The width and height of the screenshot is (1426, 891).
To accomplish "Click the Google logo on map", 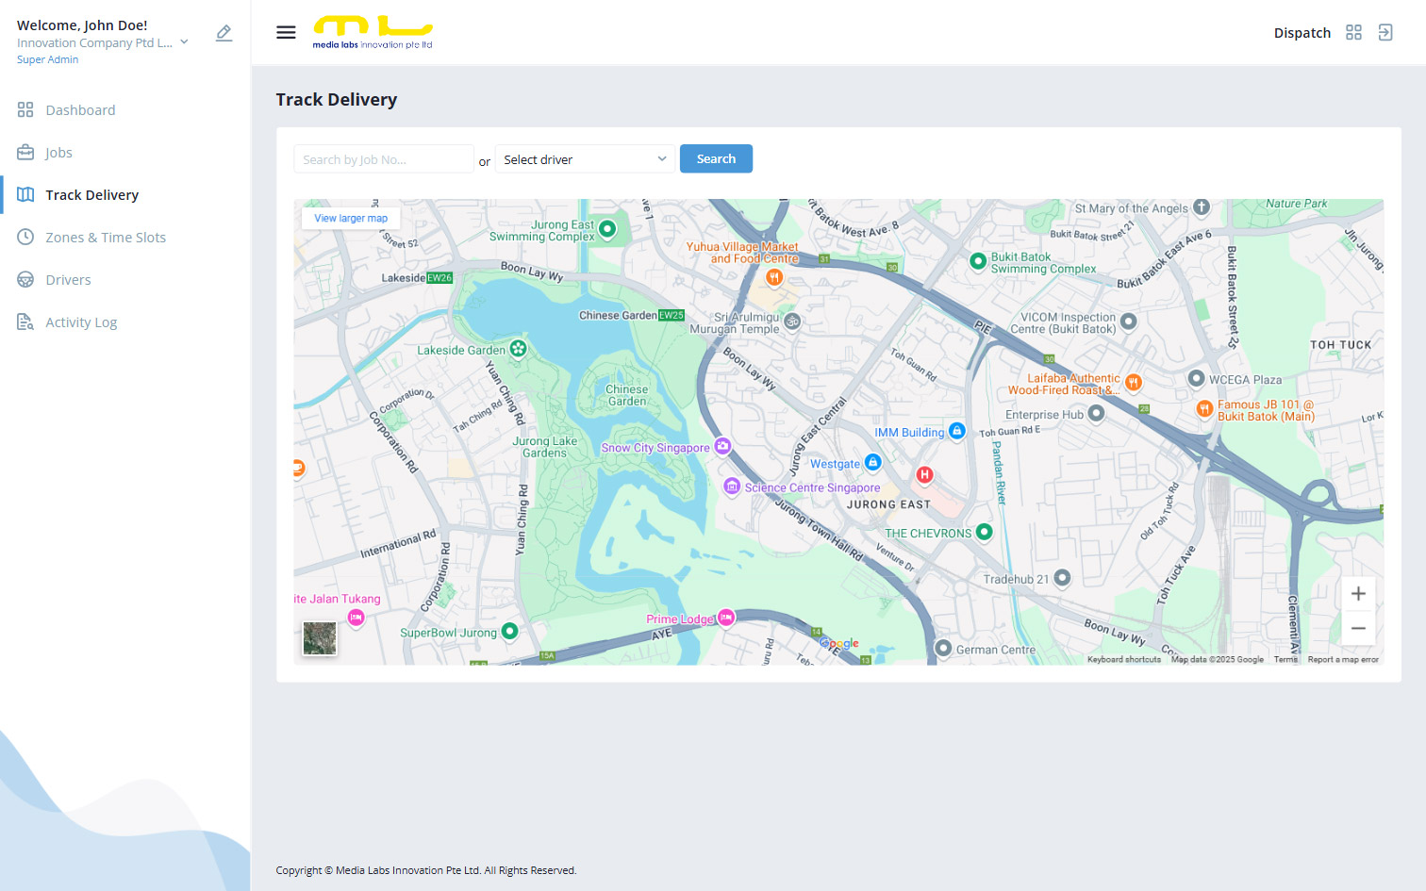I will pos(839,644).
